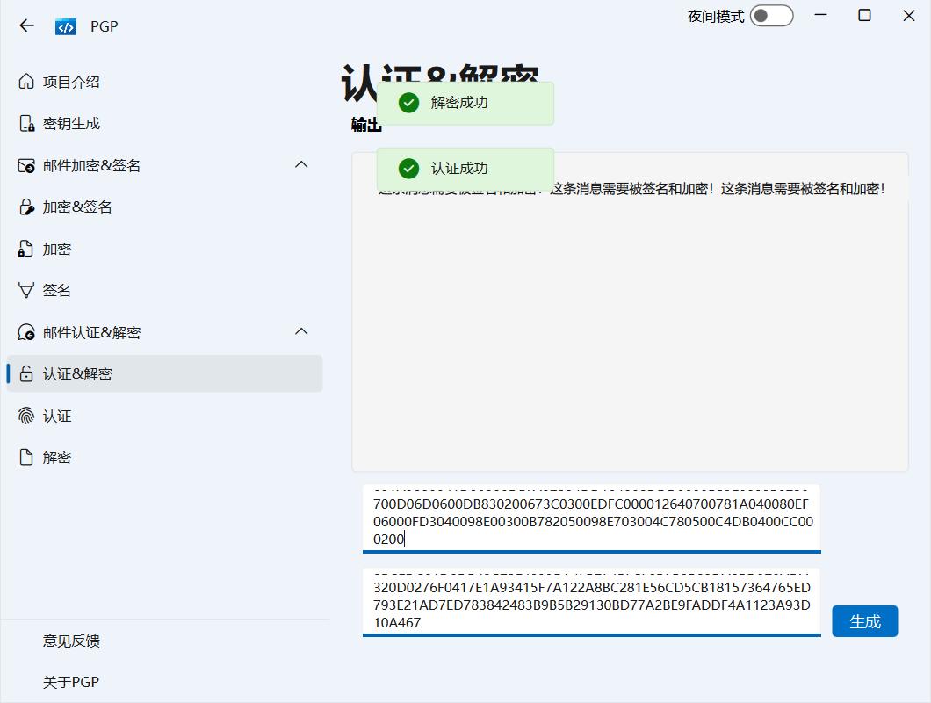Screen dimensions: 931x703
Task: Select the 邮件加密&签名 menu group
Action: [x=164, y=165]
